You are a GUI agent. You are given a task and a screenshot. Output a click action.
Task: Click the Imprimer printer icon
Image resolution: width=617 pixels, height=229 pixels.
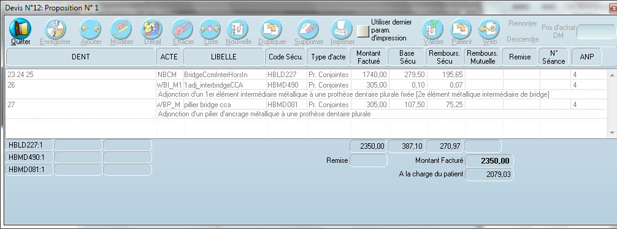click(342, 29)
